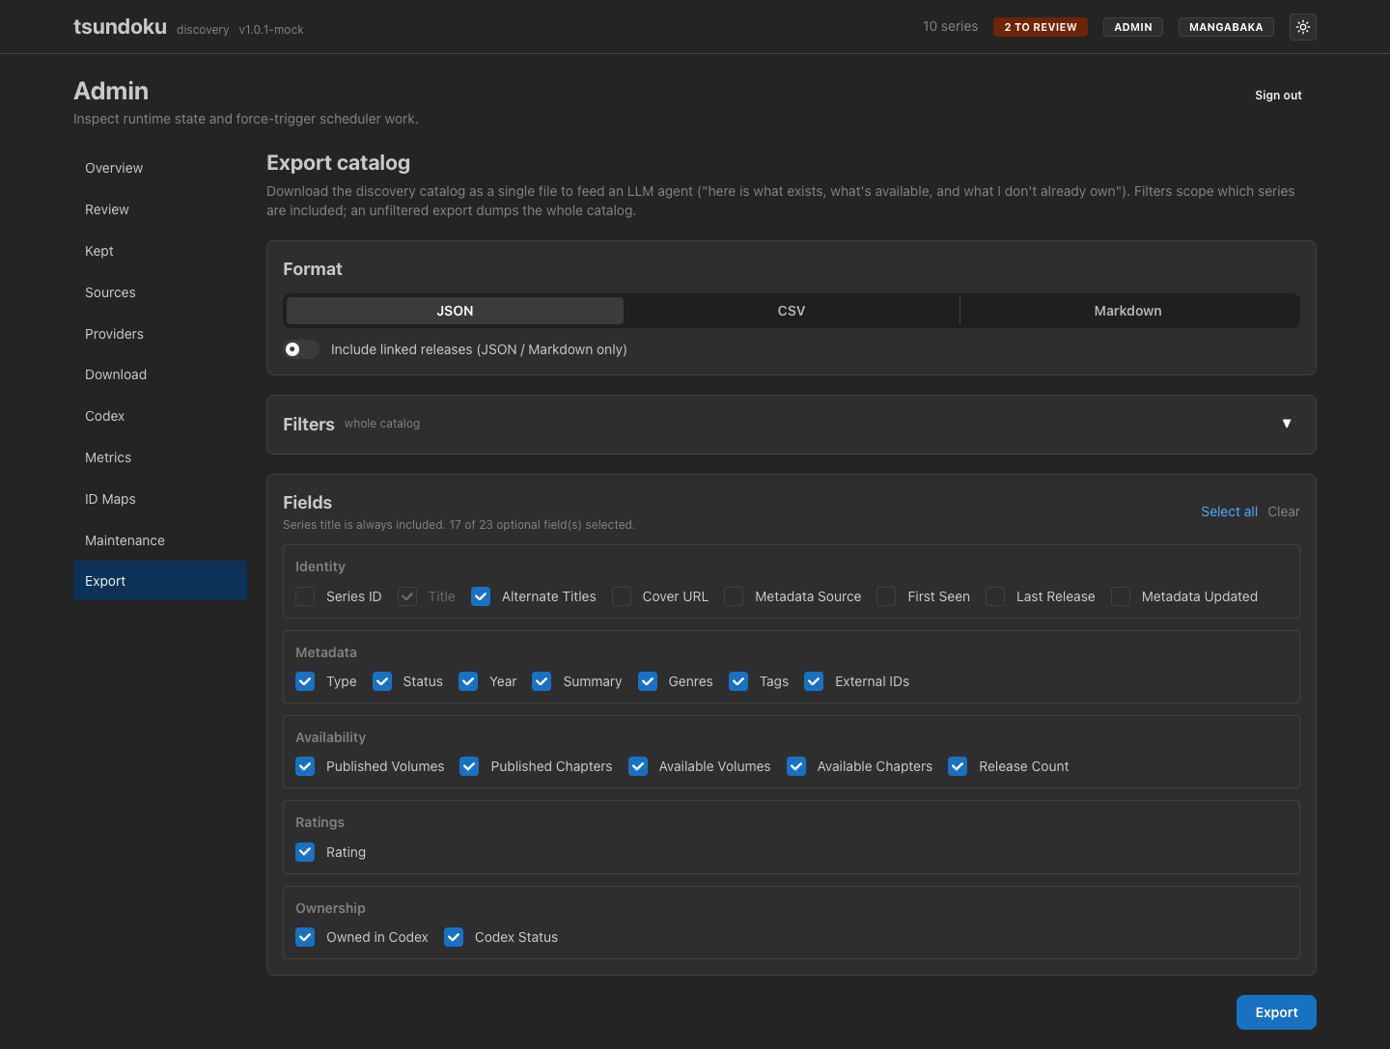This screenshot has height=1049, width=1390.
Task: Toggle Published Volumes checkbox
Action: (305, 766)
